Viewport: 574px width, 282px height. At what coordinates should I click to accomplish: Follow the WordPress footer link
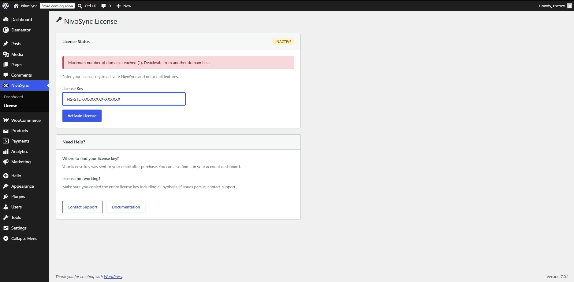pyautogui.click(x=113, y=277)
